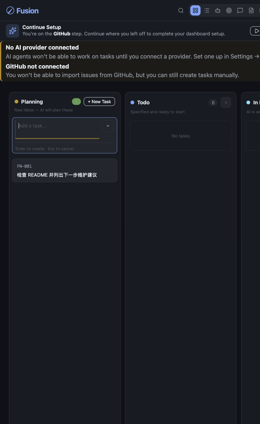This screenshot has width=260, height=424.
Task: Switch to list view
Action: (x=206, y=10)
